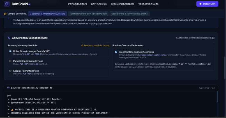
Task: Click the Detect Drift button
Action: click(207, 4)
